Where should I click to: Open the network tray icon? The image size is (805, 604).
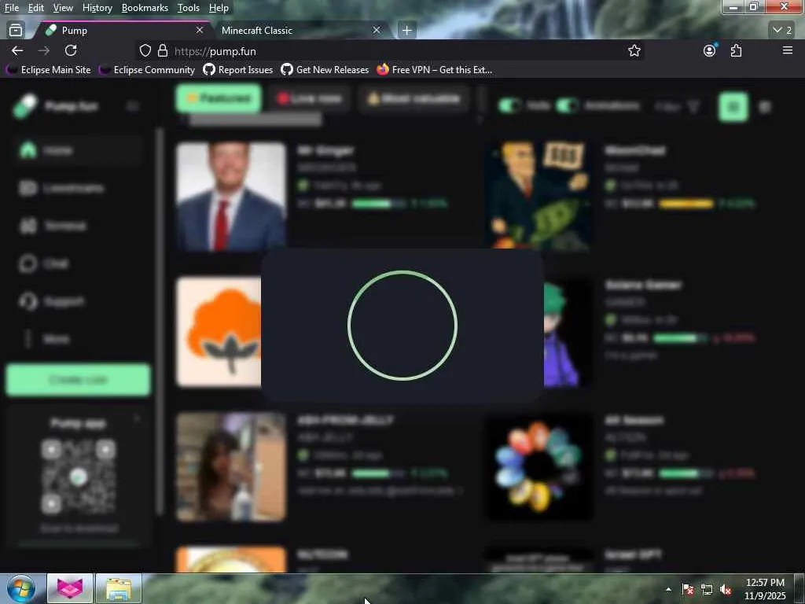(707, 589)
